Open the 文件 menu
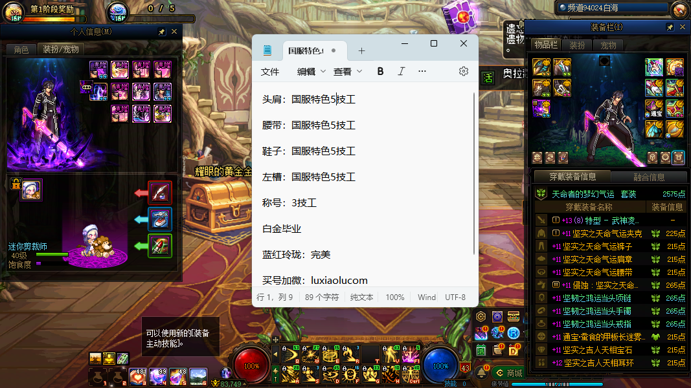 (x=270, y=71)
